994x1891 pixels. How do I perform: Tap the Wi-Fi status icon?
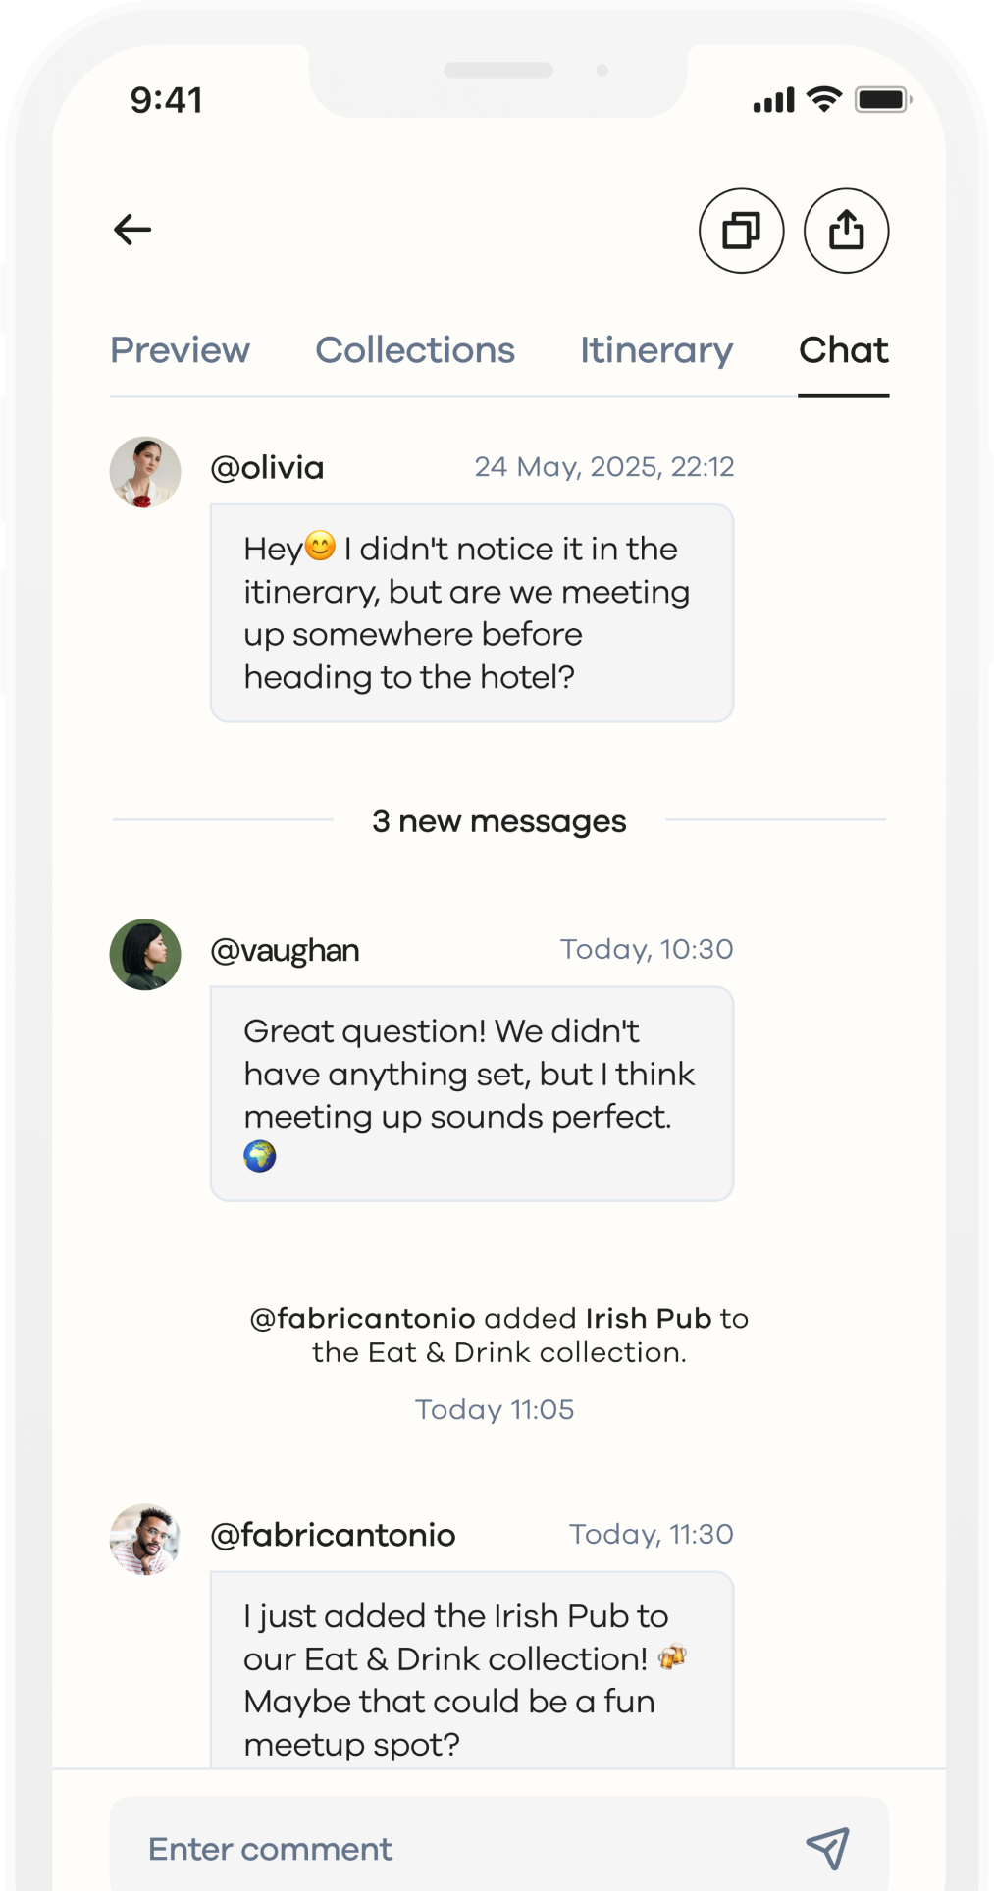(824, 99)
